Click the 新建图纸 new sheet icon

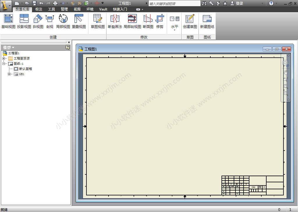pyautogui.click(x=207, y=21)
